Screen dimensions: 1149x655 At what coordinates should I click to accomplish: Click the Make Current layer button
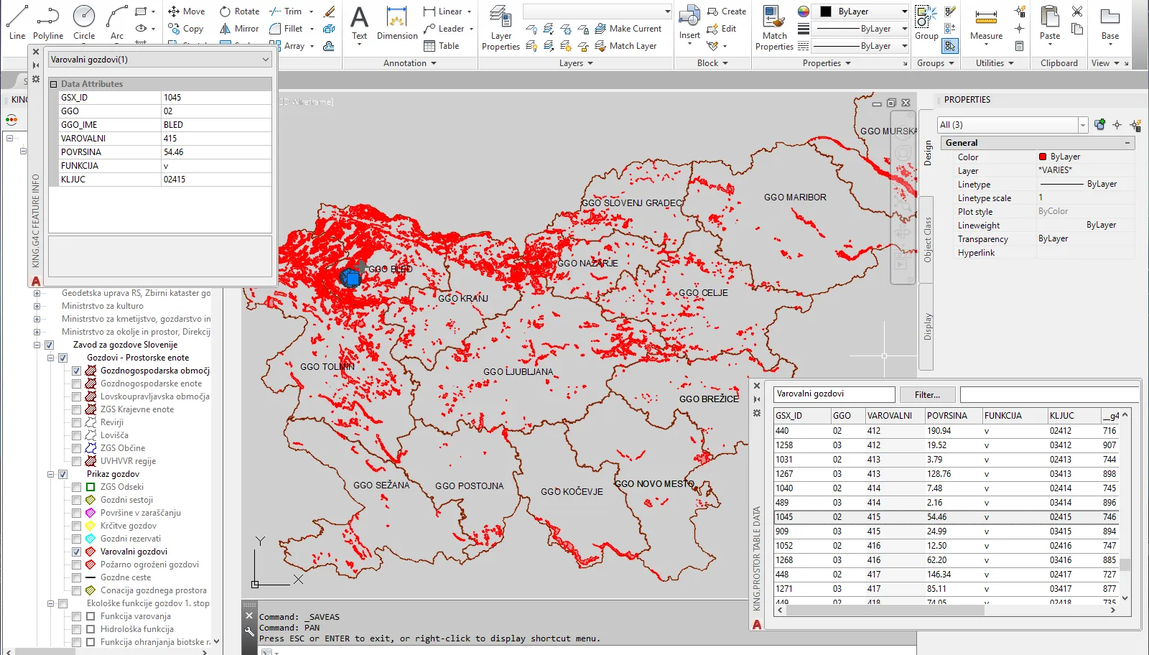pyautogui.click(x=629, y=29)
